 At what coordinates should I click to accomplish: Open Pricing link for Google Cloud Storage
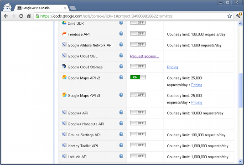172,67
